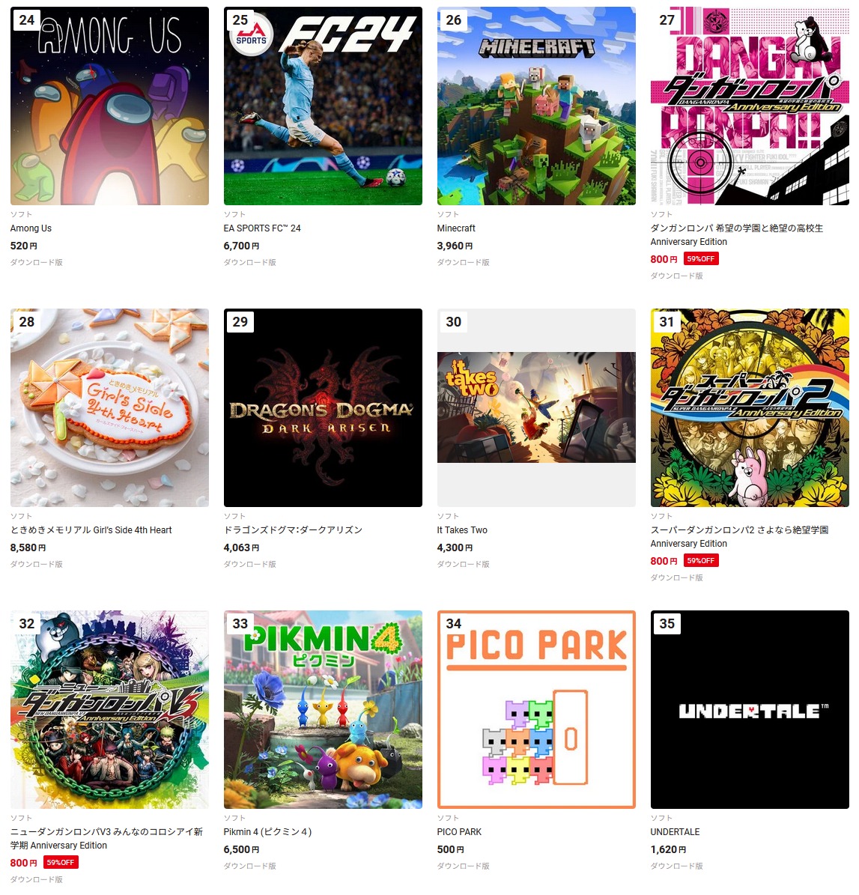
Task: Open the Among Us cover art
Action: click(x=109, y=106)
